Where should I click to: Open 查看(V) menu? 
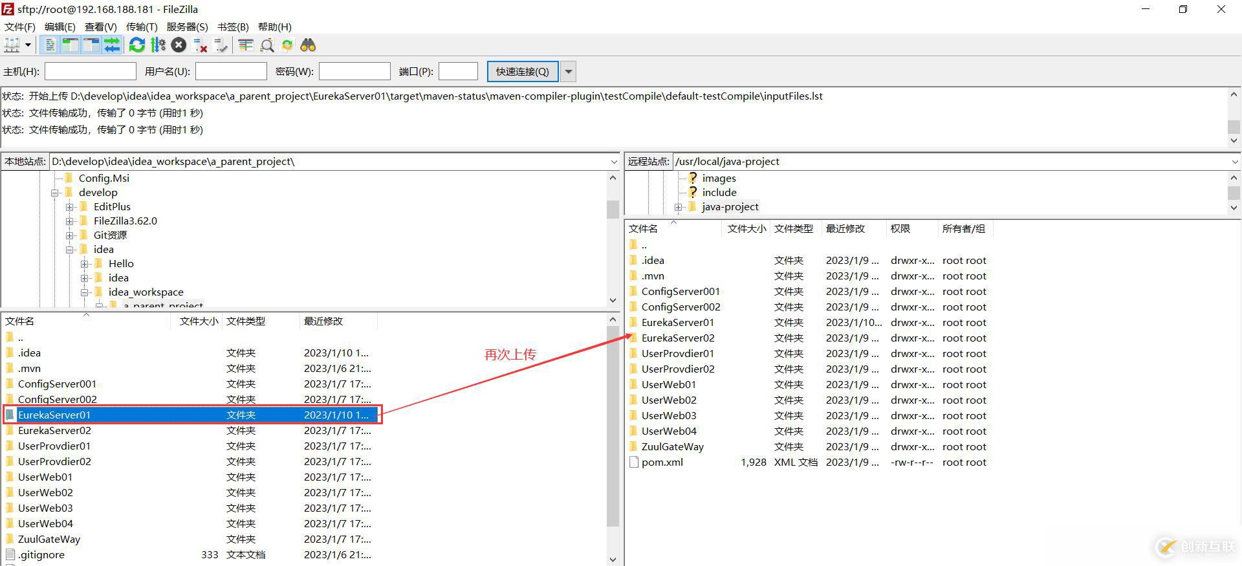click(x=101, y=27)
